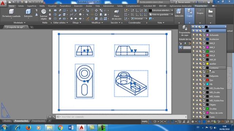The image size is (234, 131).
Task: Click the yellow color swatch of auxiliar layer
Action: click(x=207, y=64)
